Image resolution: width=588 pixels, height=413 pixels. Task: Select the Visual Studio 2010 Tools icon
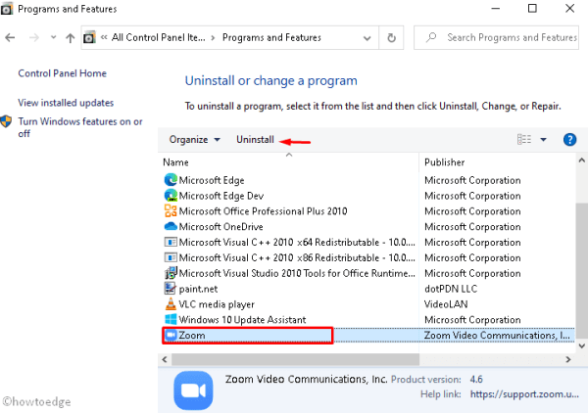(171, 273)
